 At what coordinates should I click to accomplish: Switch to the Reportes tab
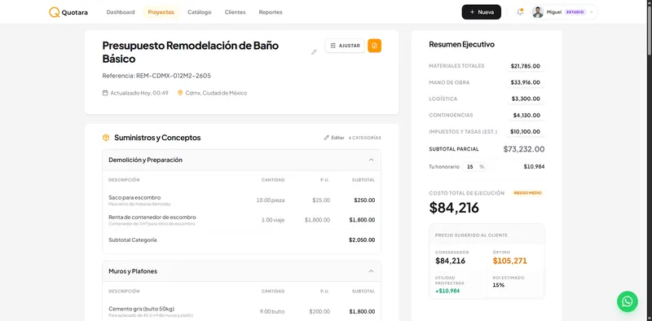(271, 12)
